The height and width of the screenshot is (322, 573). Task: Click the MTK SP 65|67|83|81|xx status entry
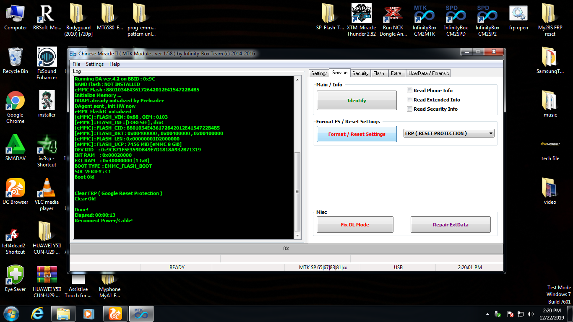323,267
